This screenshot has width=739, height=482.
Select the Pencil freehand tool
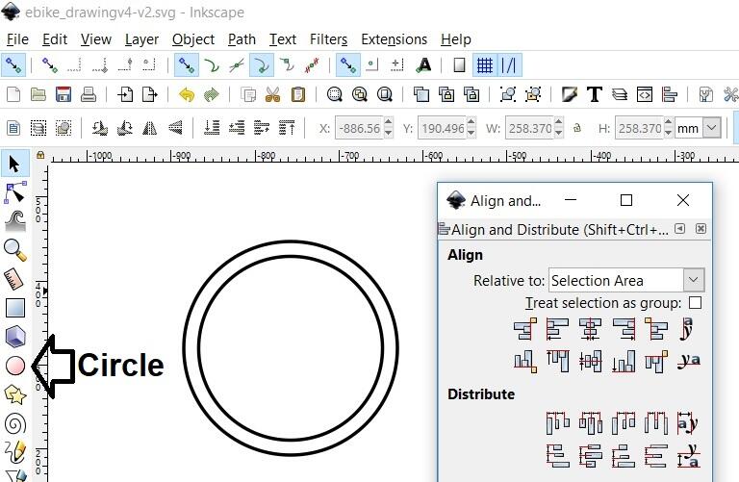15,452
